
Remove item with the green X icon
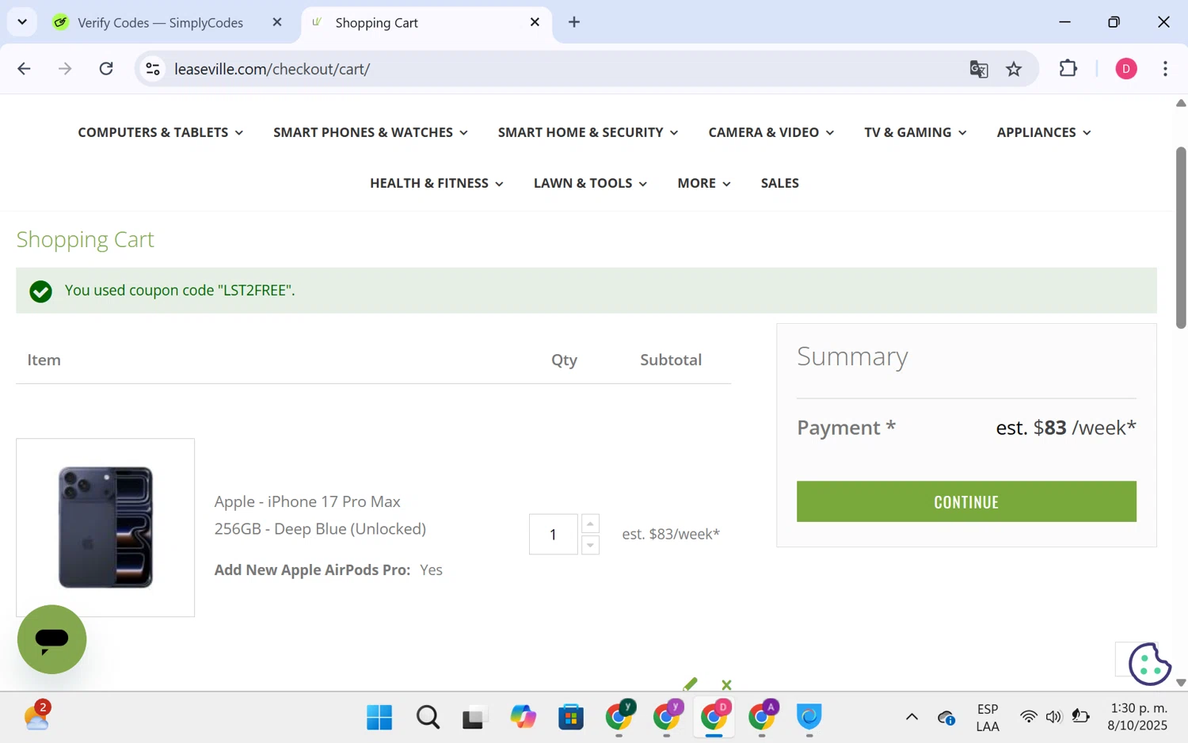726,685
